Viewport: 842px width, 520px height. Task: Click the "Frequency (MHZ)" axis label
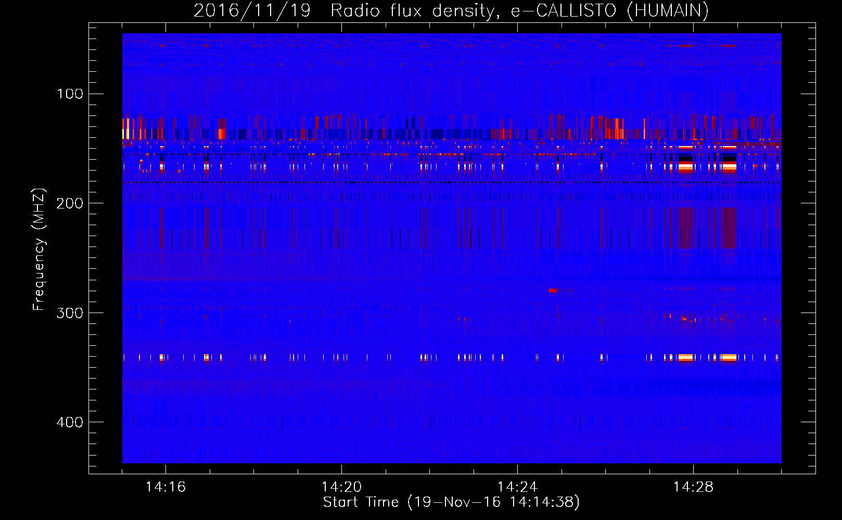click(39, 250)
